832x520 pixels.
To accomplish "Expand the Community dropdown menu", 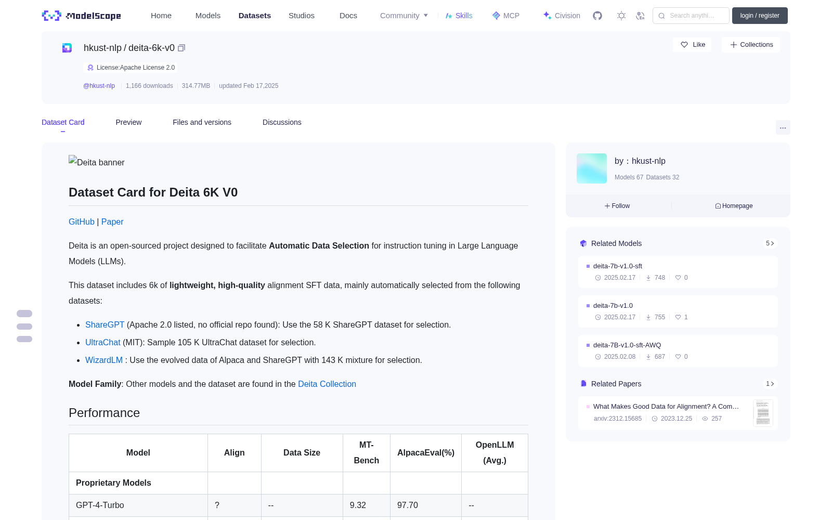I will [404, 16].
